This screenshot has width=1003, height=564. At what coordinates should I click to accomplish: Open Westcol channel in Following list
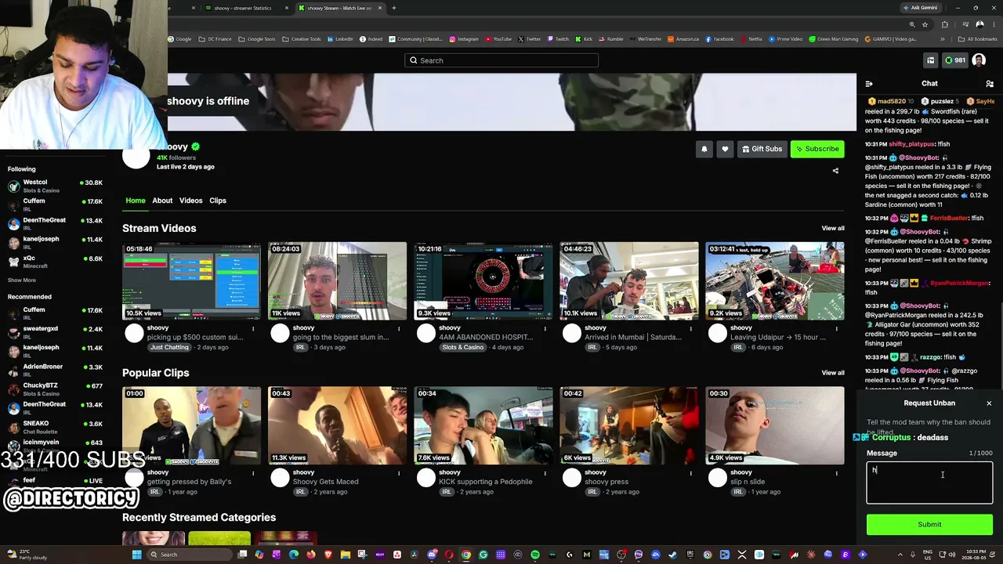(x=55, y=186)
